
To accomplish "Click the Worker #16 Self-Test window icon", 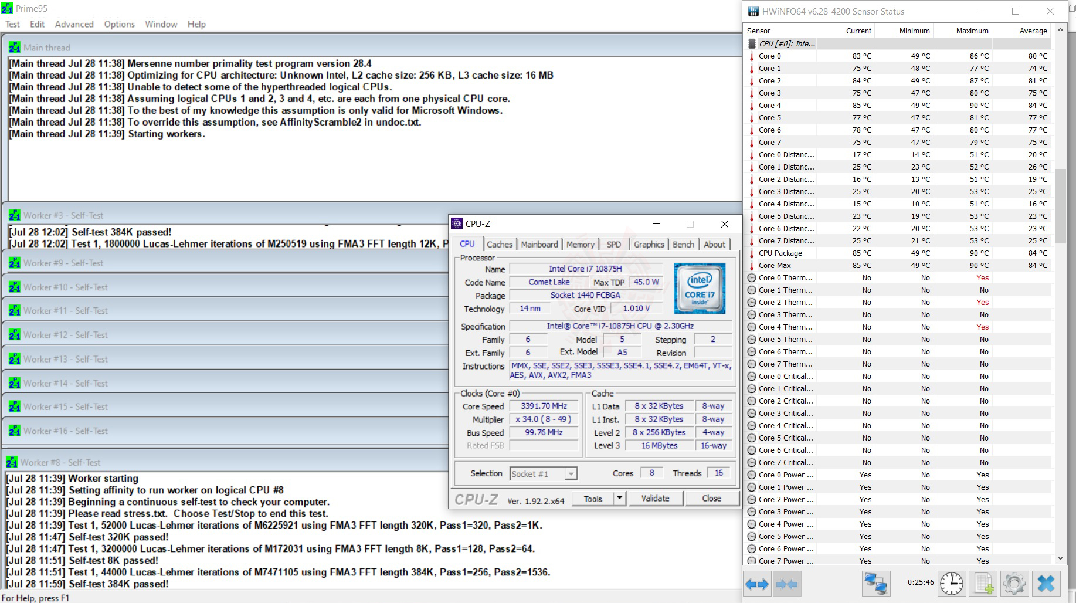I will point(15,431).
